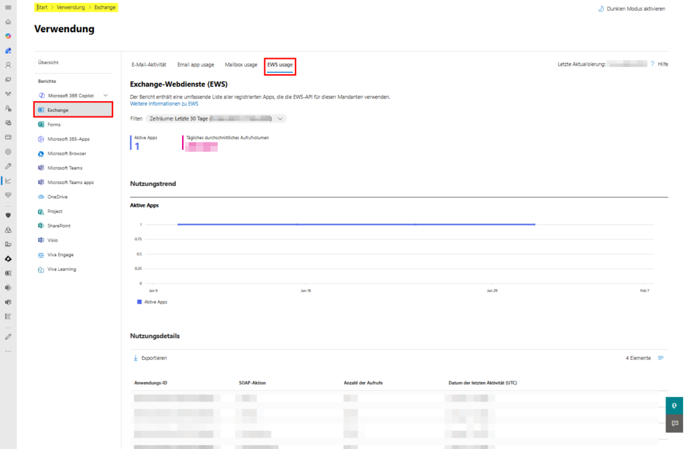
Task: Click the hamburger navigation menu icon
Action: (8, 7)
